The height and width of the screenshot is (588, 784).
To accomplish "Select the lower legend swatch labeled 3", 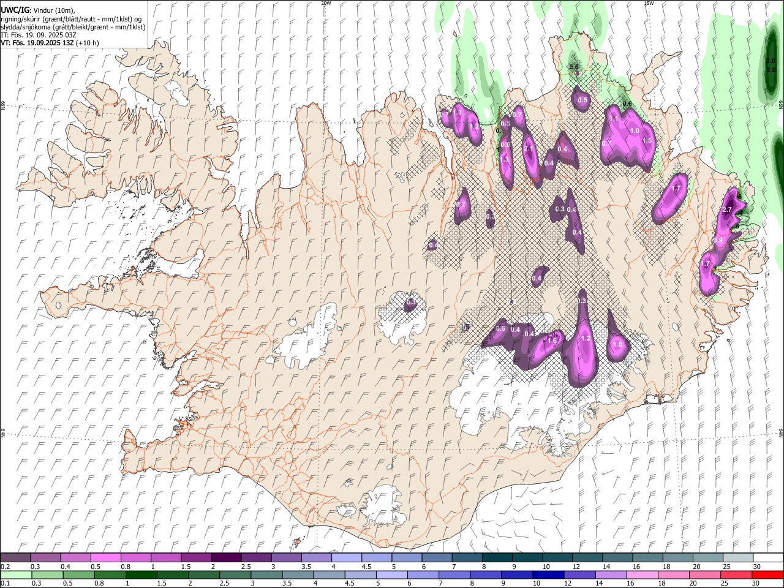I will (x=266, y=575).
